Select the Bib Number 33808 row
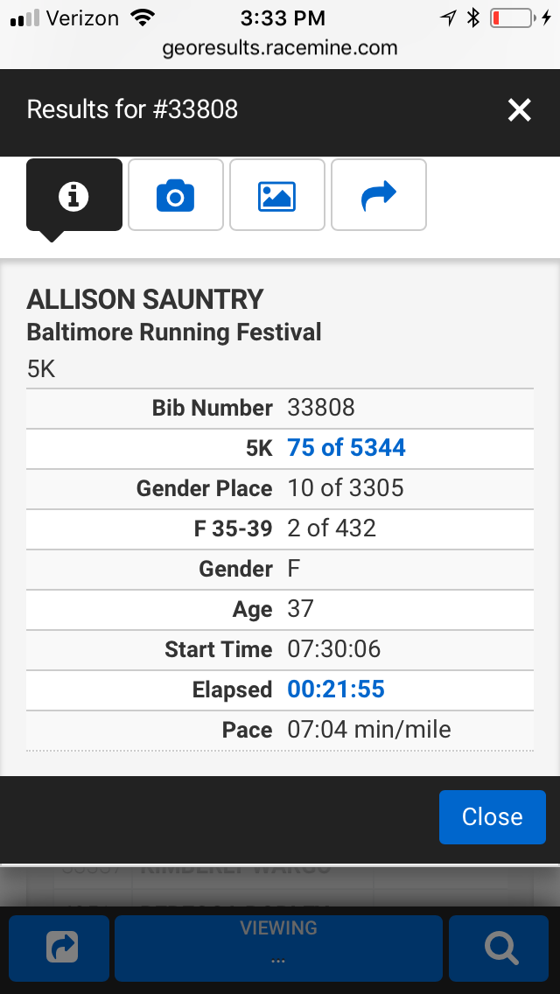560x994 pixels. tap(280, 408)
